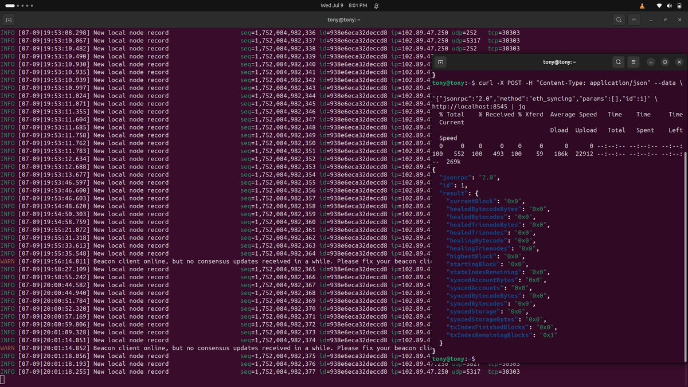Click the "healedBytecodeBytes" line
The width and height of the screenshot is (688, 387).
coord(498,209)
